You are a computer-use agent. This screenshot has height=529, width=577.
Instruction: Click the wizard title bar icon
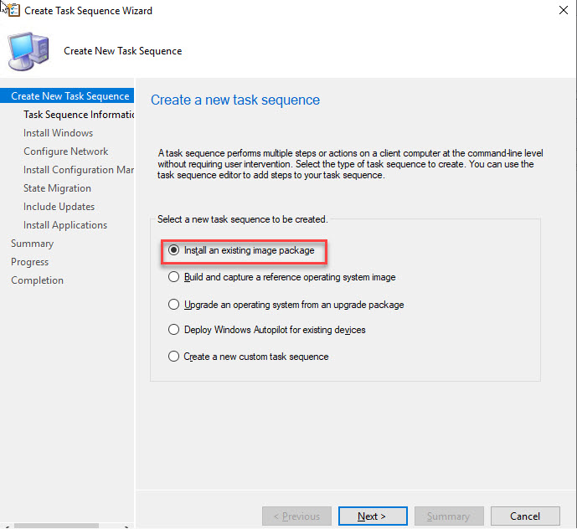click(12, 11)
